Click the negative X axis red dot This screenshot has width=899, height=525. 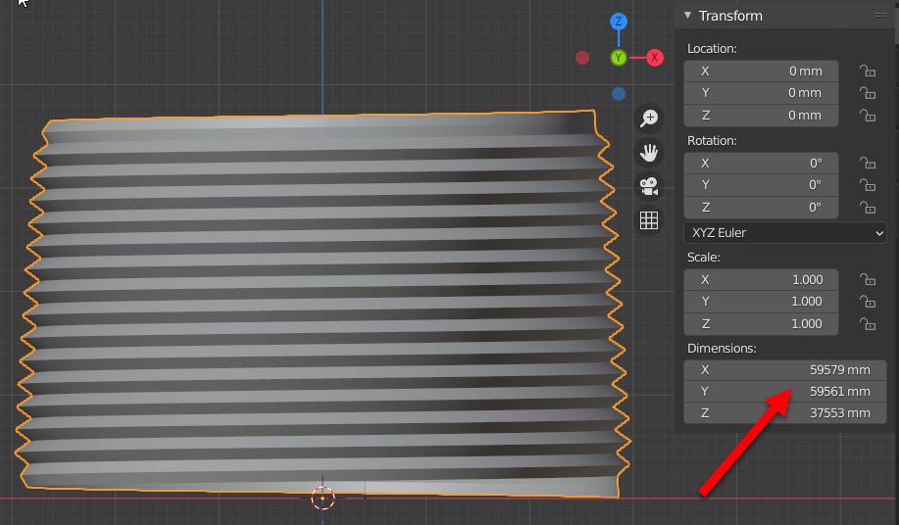(582, 58)
